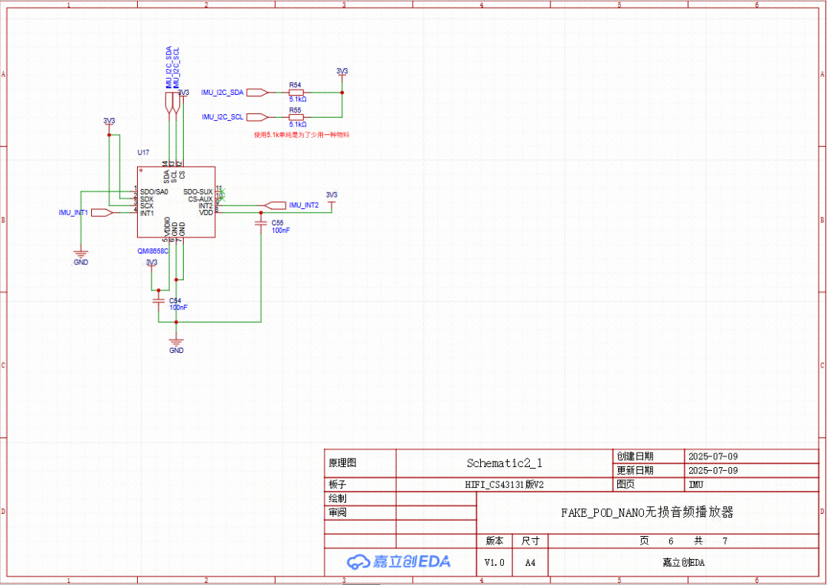This screenshot has height=585, width=827.
Task: Select the IMU_INT2 net port
Action: coord(275,205)
